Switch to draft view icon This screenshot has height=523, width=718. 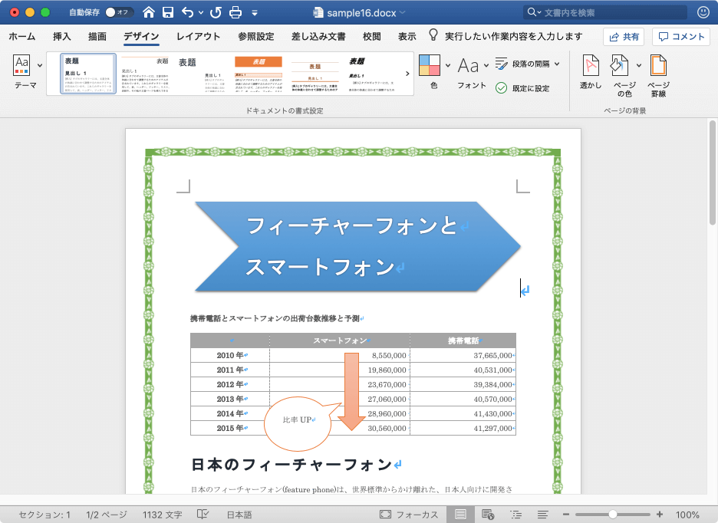pos(543,515)
